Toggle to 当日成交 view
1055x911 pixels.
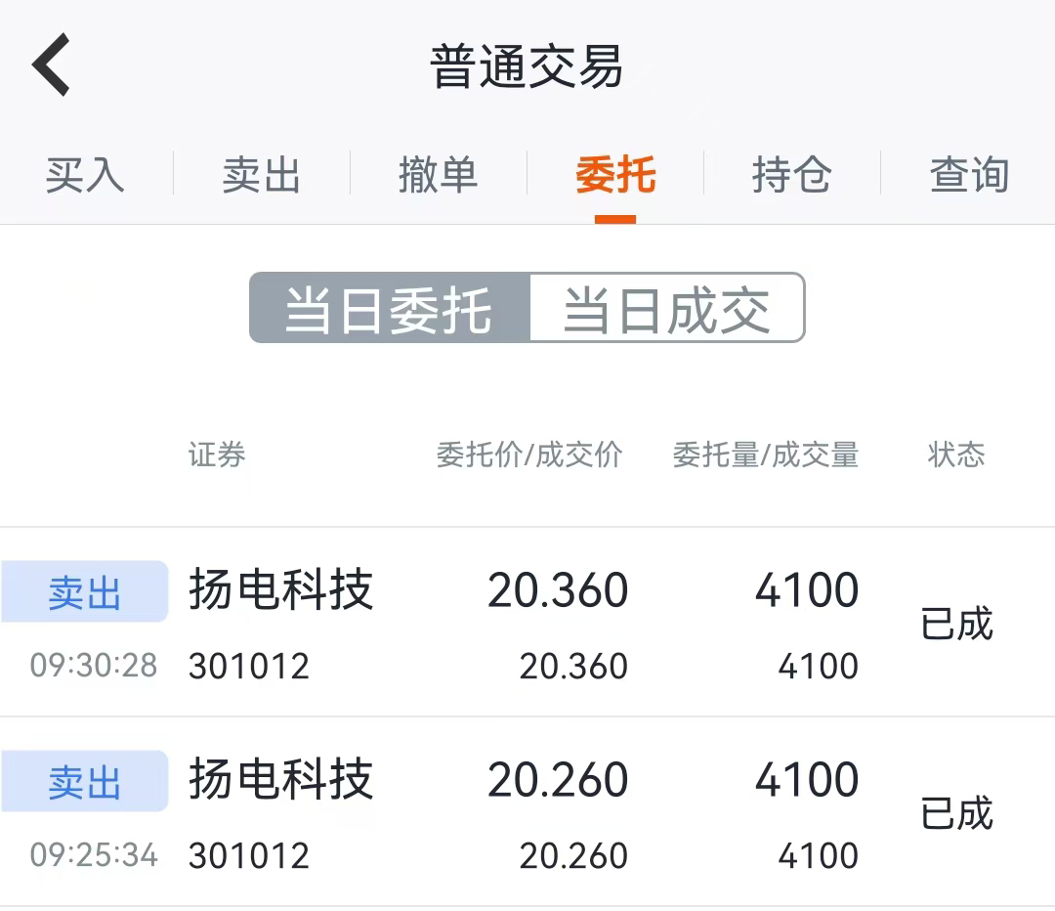click(x=667, y=308)
